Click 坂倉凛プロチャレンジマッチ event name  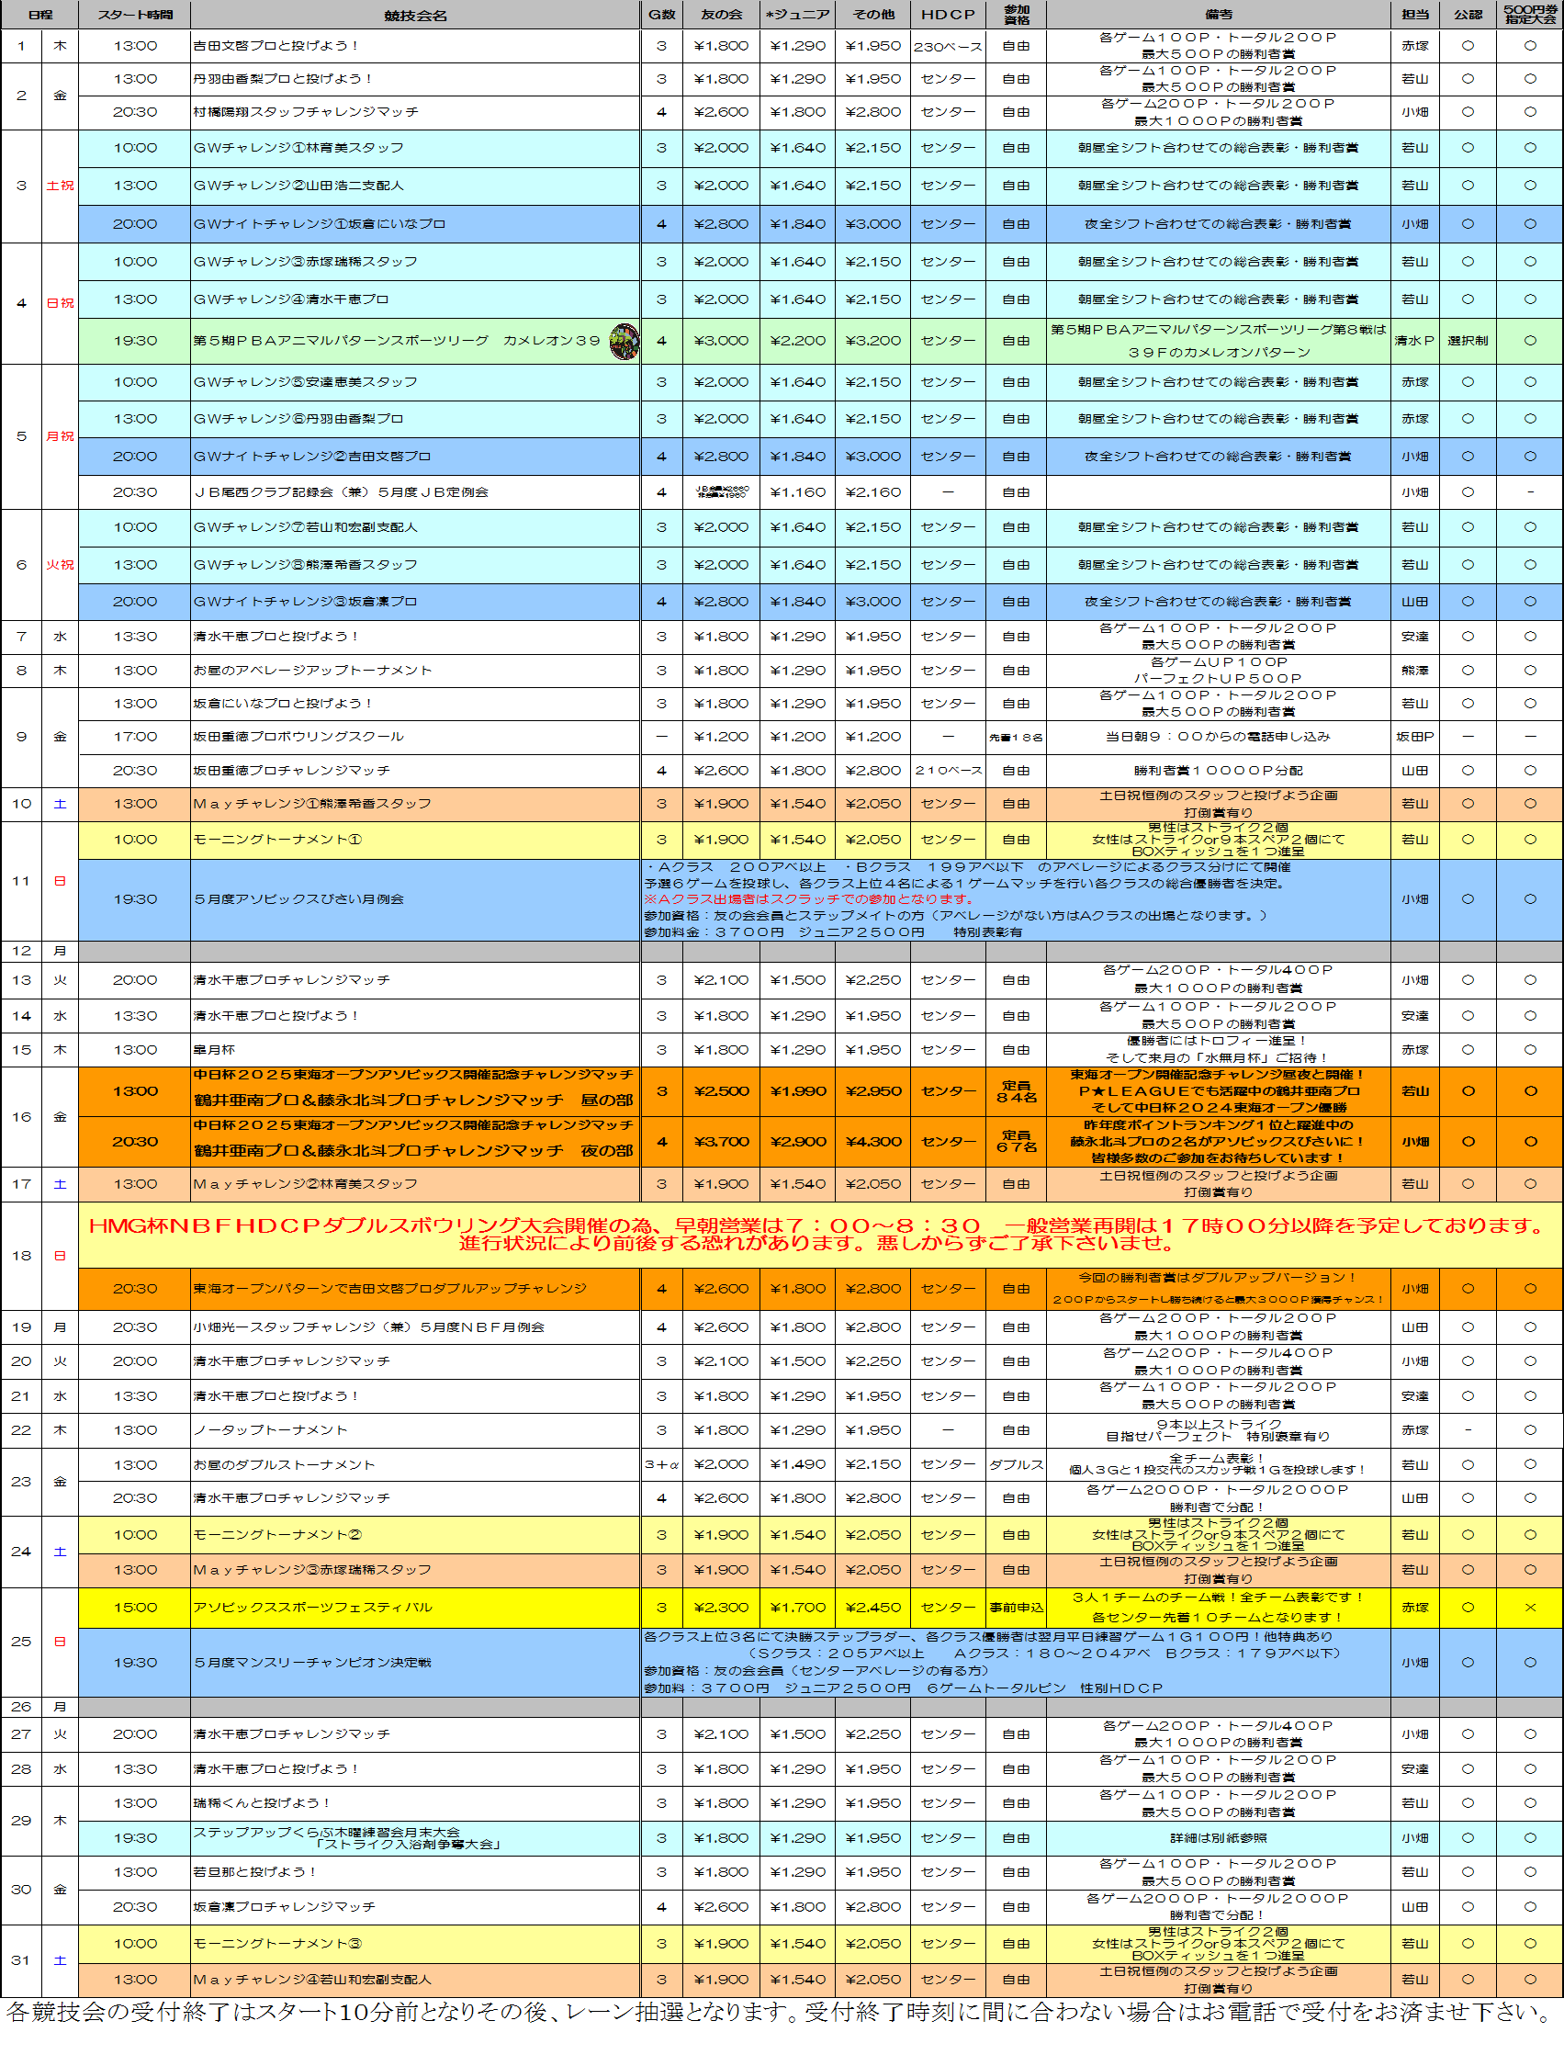coord(284,1907)
